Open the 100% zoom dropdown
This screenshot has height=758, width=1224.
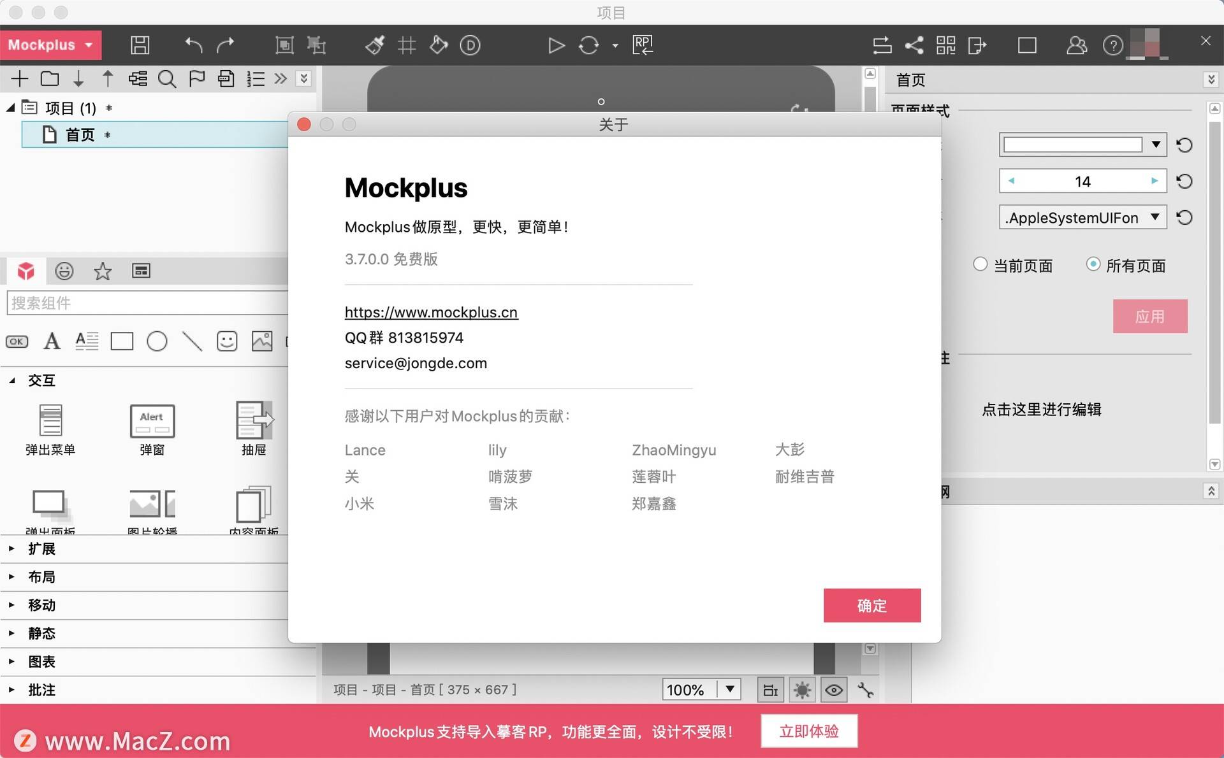(729, 689)
